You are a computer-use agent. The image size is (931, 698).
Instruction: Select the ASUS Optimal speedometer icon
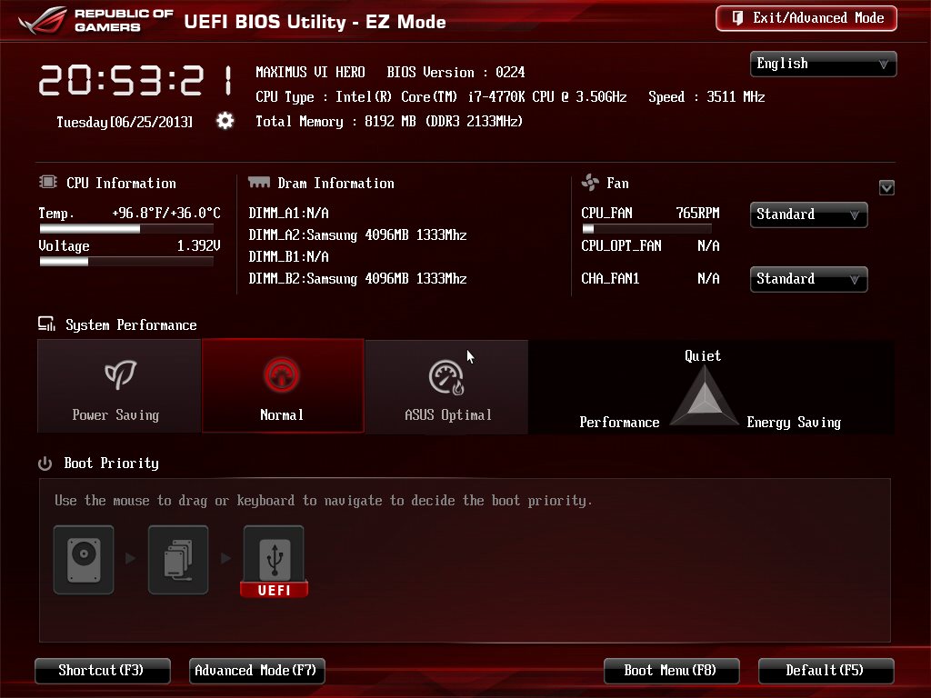[x=445, y=377]
